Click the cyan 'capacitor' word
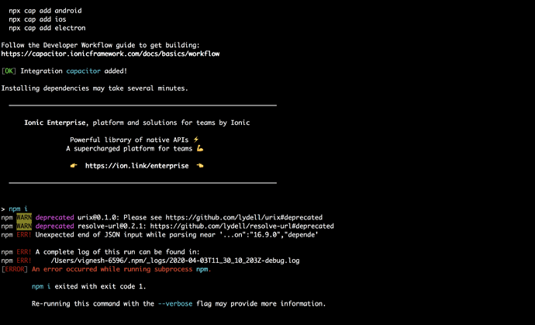 [x=83, y=71]
